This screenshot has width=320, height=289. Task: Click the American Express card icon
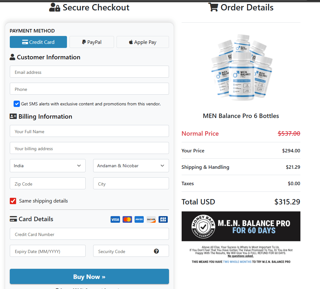pyautogui.click(x=139, y=220)
